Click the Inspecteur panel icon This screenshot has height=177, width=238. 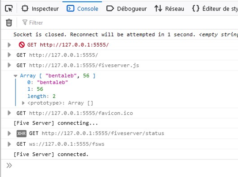25,8
